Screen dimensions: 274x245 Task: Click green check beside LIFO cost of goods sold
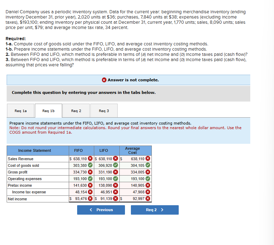pos(116,165)
